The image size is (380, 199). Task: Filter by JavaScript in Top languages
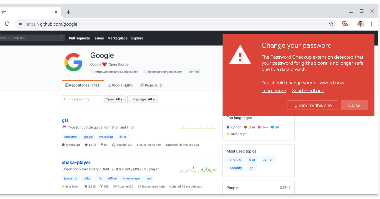pos(236,134)
